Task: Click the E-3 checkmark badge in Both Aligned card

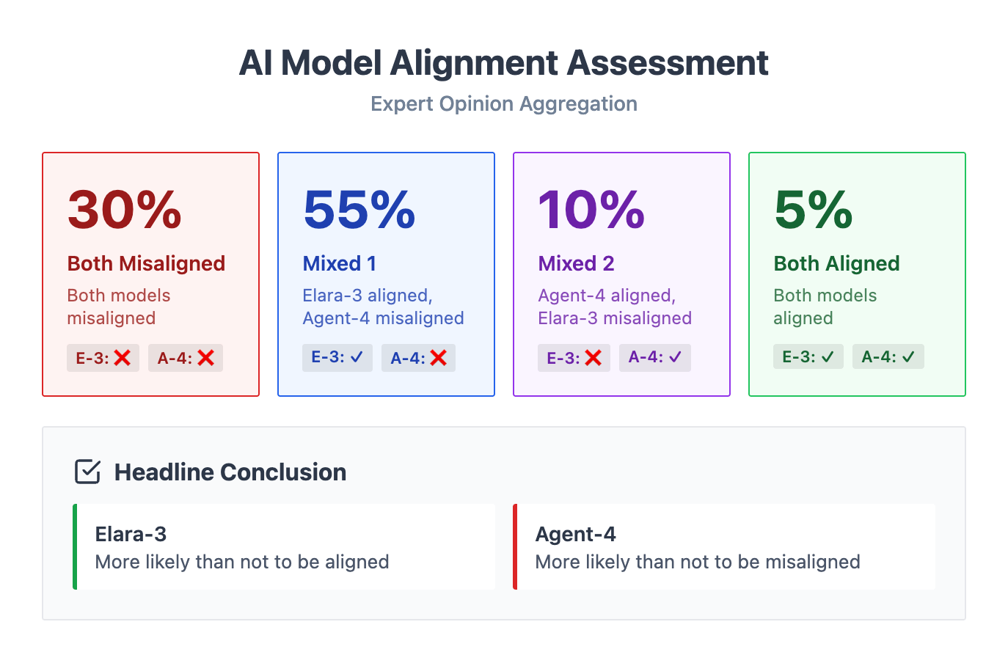Action: pyautogui.click(x=808, y=356)
